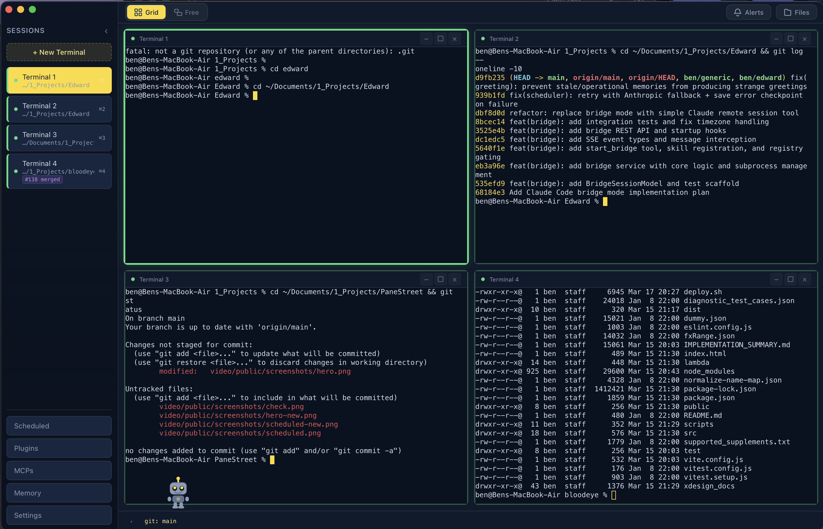Open the Scheduled panel

click(x=59, y=426)
